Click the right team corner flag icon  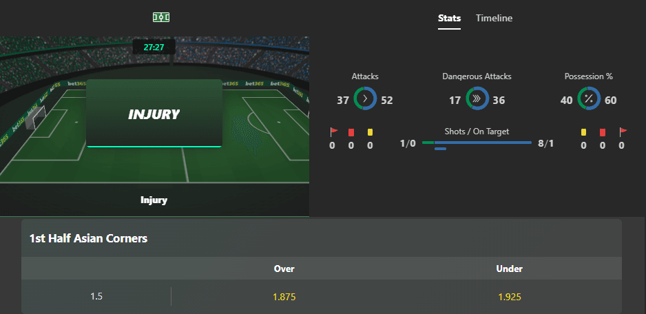click(x=623, y=132)
